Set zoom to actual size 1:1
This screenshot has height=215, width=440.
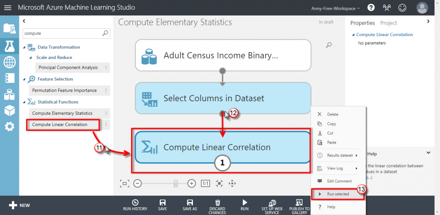pyautogui.click(x=205, y=184)
